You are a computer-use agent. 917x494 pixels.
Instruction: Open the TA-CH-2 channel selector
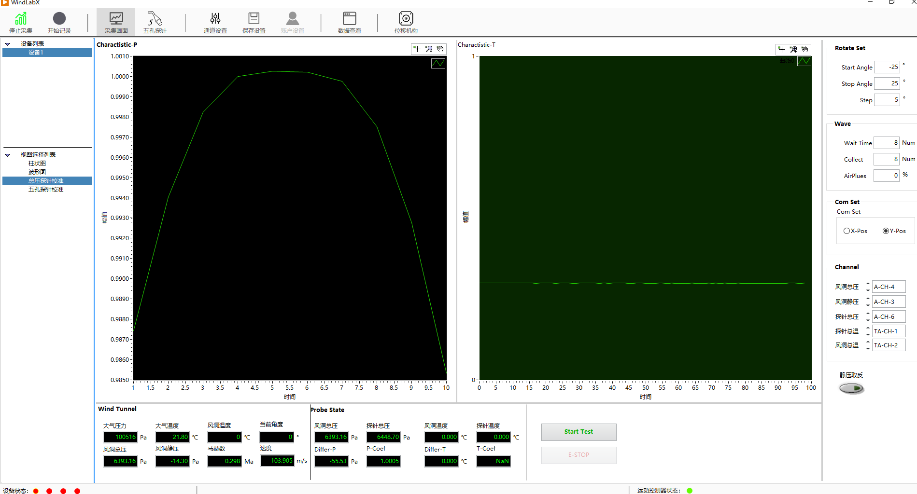pos(889,345)
